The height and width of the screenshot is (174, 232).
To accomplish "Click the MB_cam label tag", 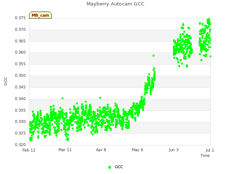I will click(x=40, y=15).
